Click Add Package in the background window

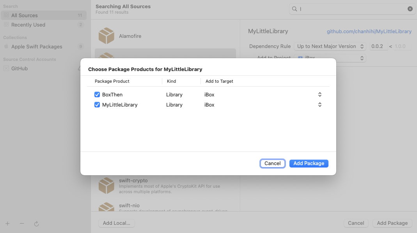pos(392,223)
